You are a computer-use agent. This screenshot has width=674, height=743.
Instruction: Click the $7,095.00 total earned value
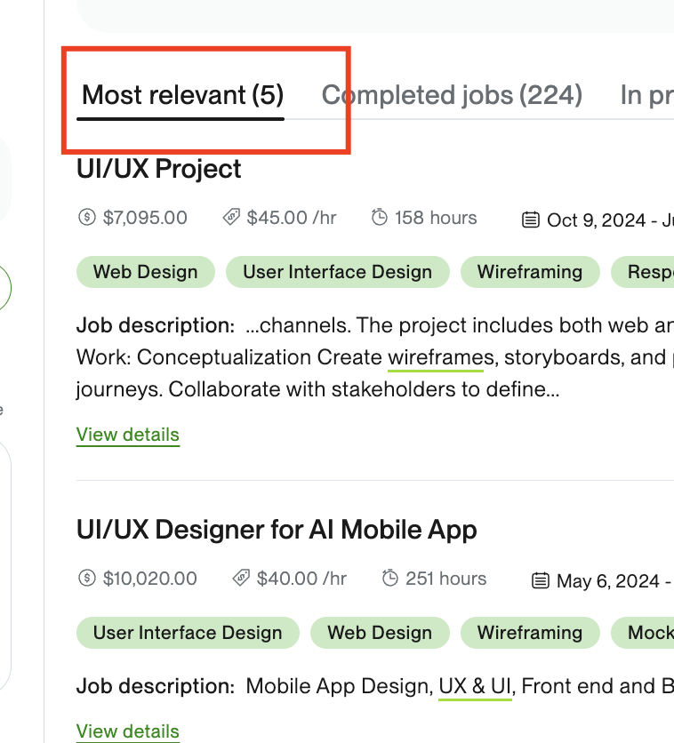[145, 218]
